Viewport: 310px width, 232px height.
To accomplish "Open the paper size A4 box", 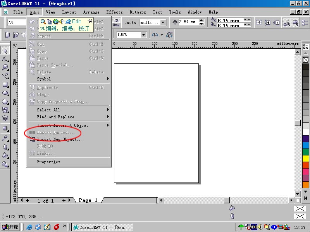I will click(17, 22).
